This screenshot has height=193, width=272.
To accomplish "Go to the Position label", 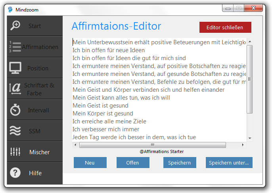I will click(38, 68).
